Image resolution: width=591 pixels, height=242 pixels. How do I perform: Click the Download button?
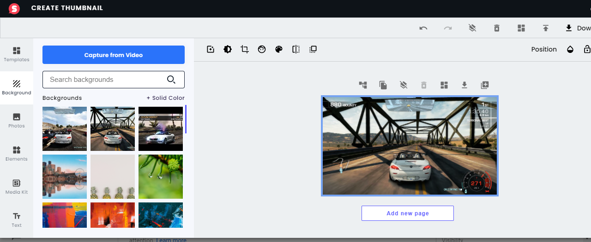pyautogui.click(x=578, y=28)
